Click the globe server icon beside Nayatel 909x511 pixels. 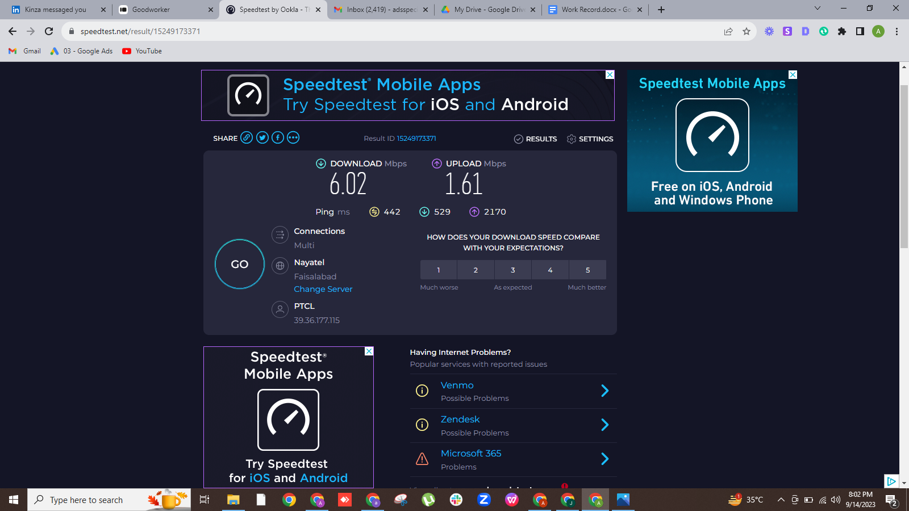[x=280, y=266]
